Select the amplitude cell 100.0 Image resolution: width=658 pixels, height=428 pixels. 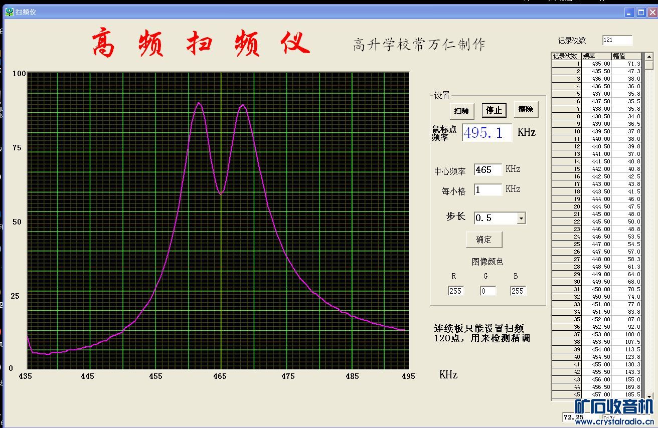coord(626,334)
